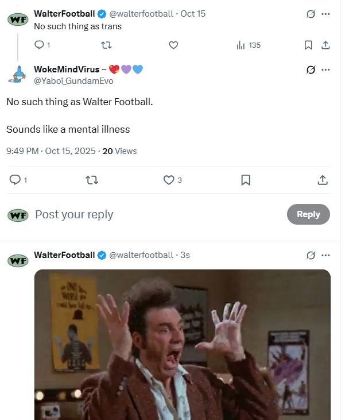Repost the WokeMindVirus post

tap(91, 180)
